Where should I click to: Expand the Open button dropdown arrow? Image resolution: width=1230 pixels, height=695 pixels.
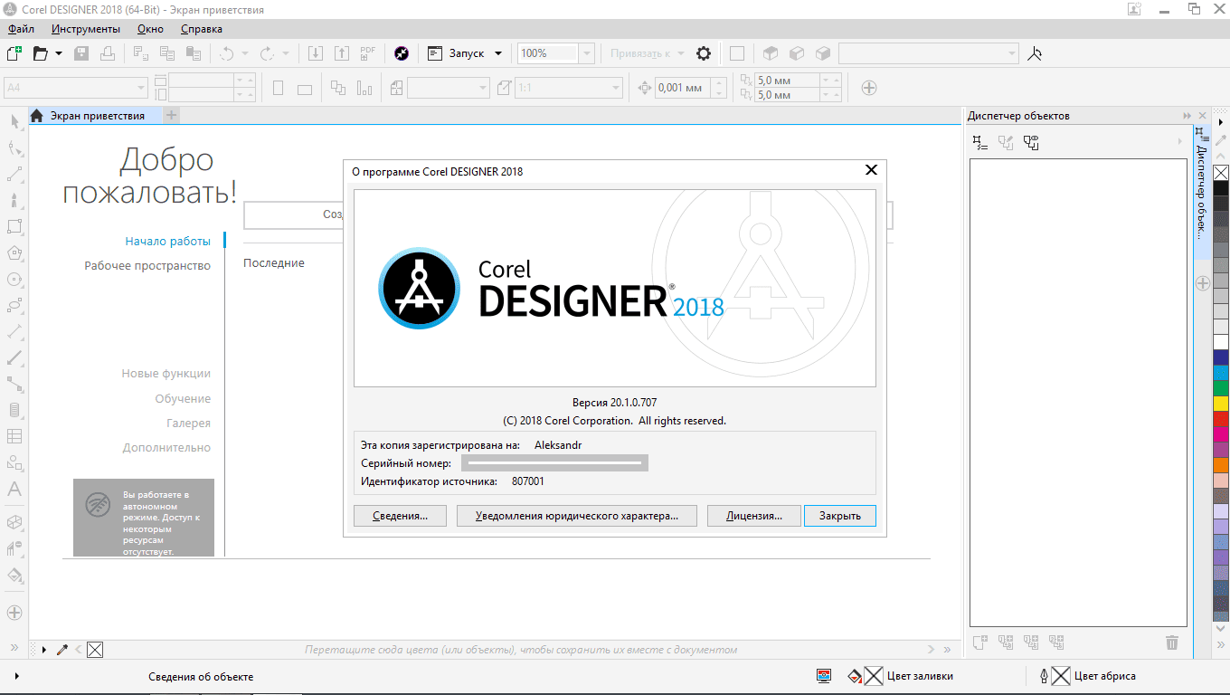click(x=59, y=53)
